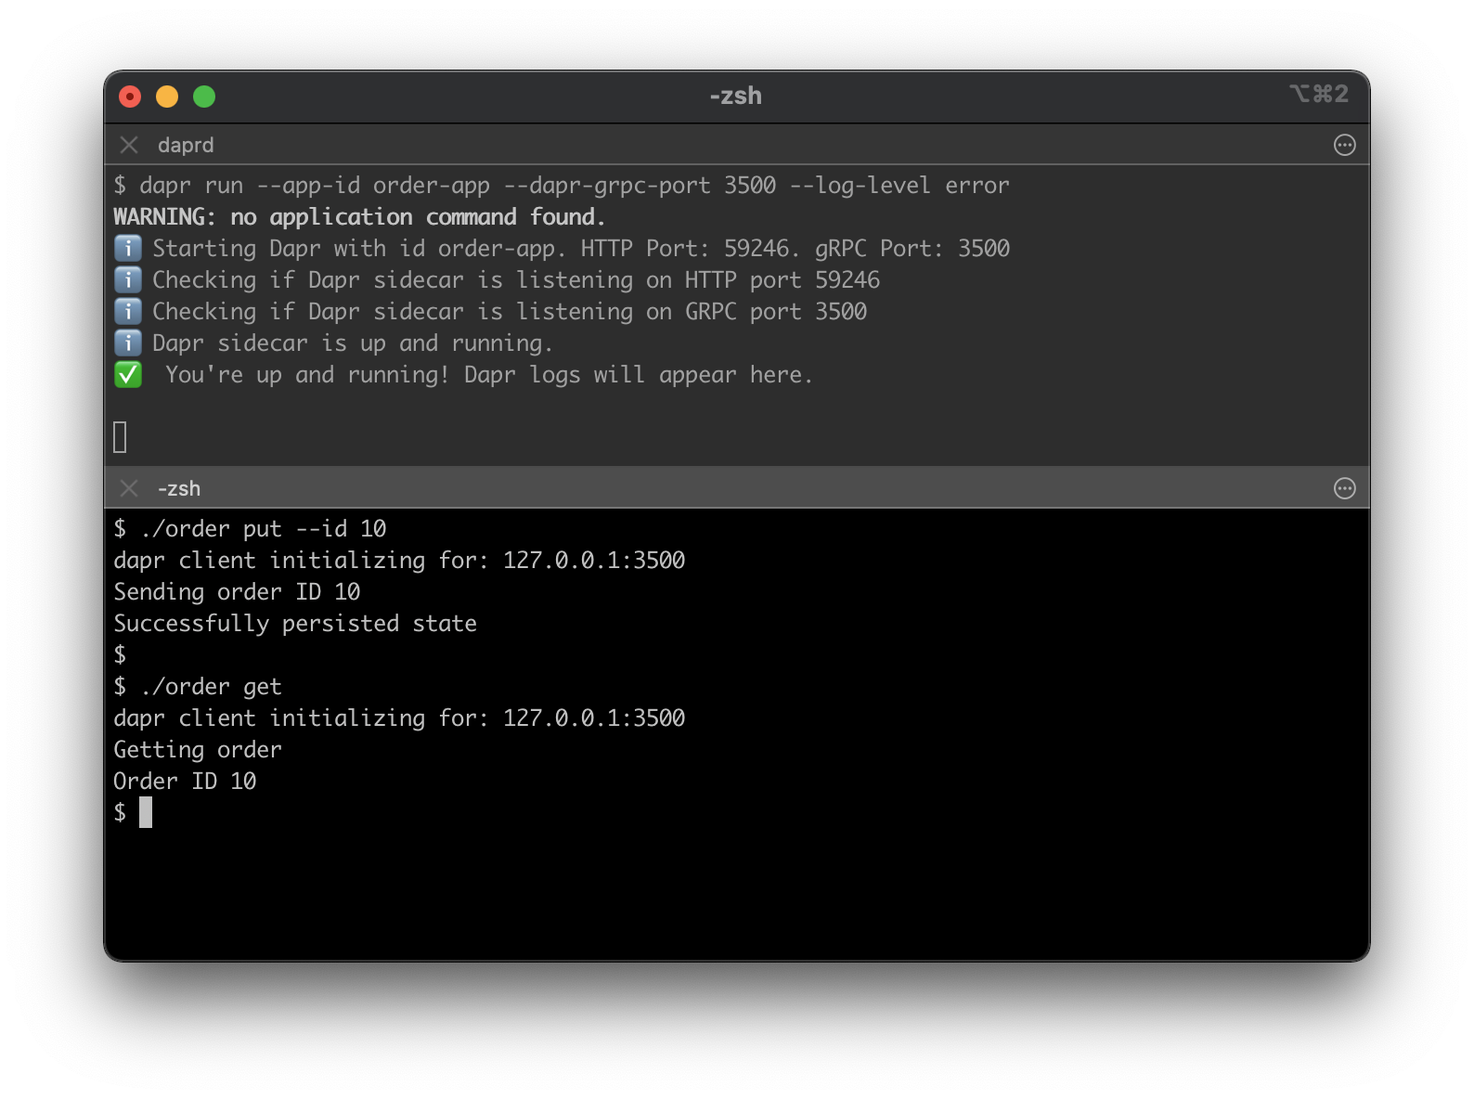The image size is (1474, 1099).
Task: Click 'Starting Dapr with id order-app' text
Action: (x=359, y=249)
